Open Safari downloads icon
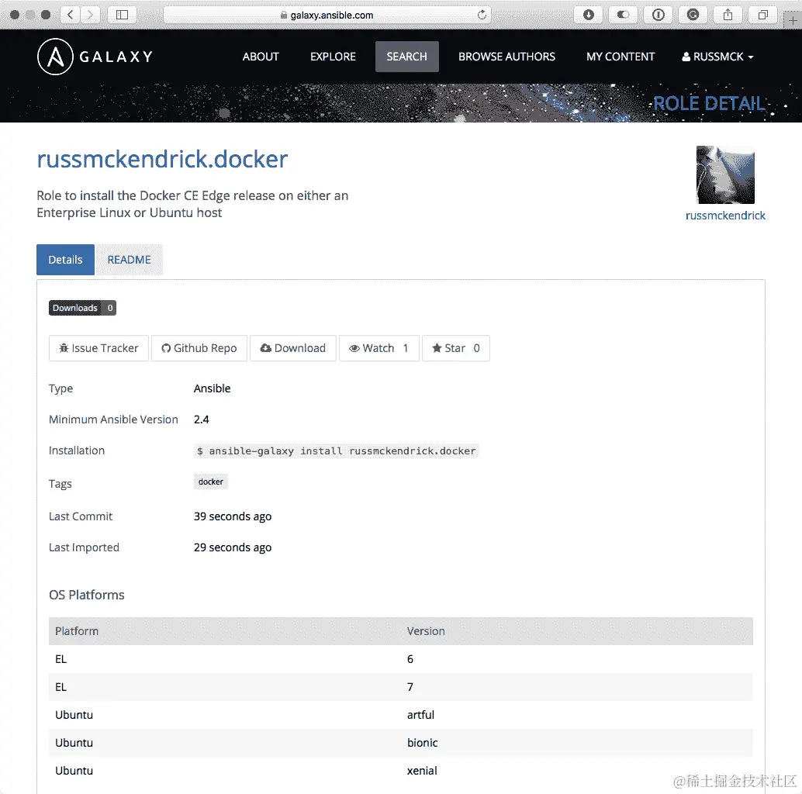The height and width of the screenshot is (794, 802). tap(588, 15)
